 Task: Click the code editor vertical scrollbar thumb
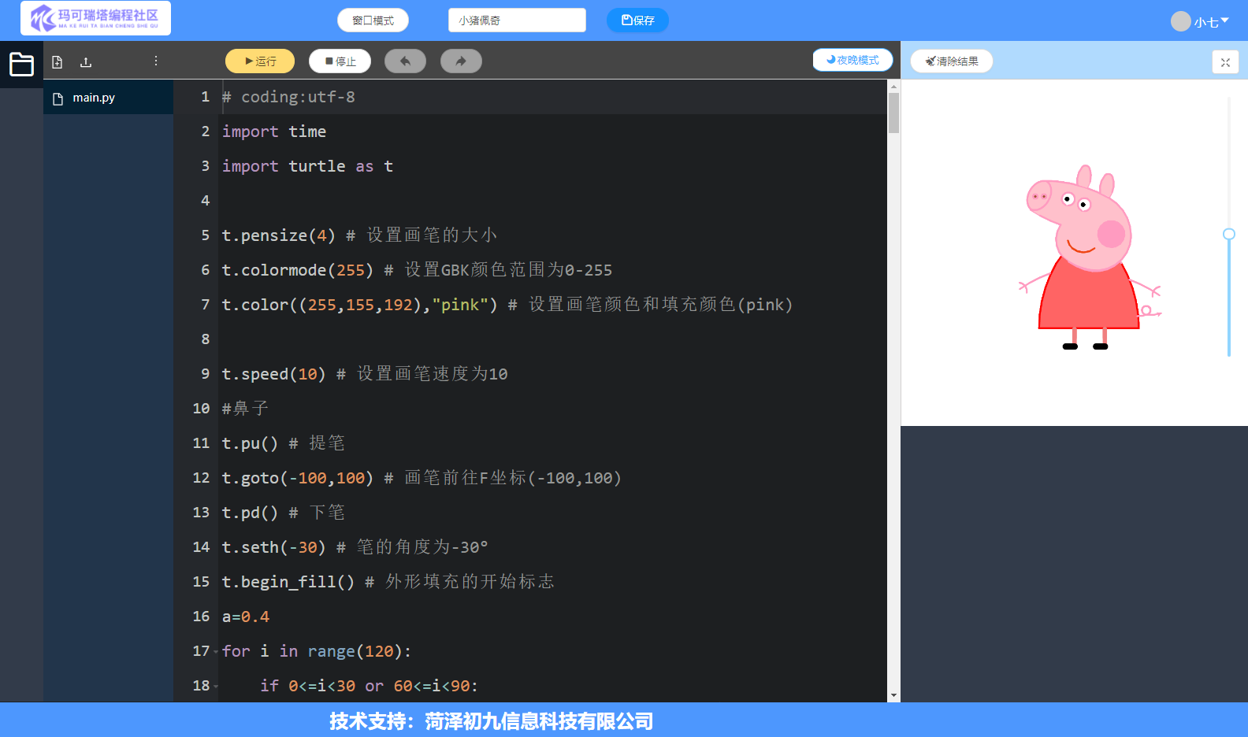(x=893, y=113)
